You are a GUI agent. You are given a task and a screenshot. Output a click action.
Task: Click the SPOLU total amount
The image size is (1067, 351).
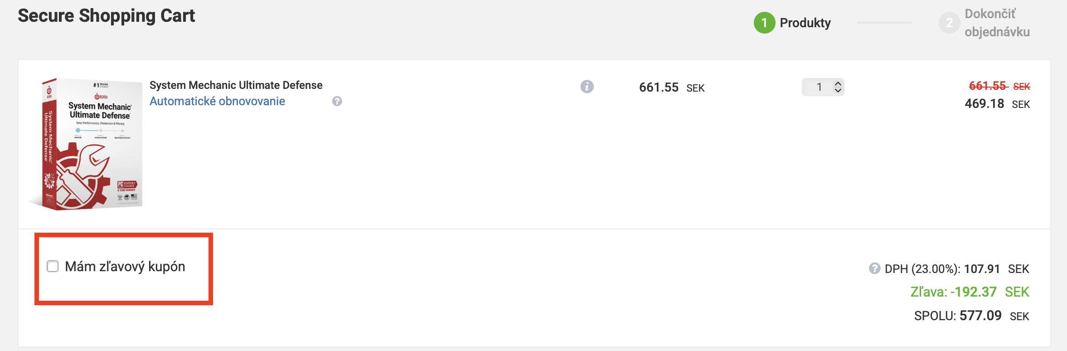click(x=980, y=316)
